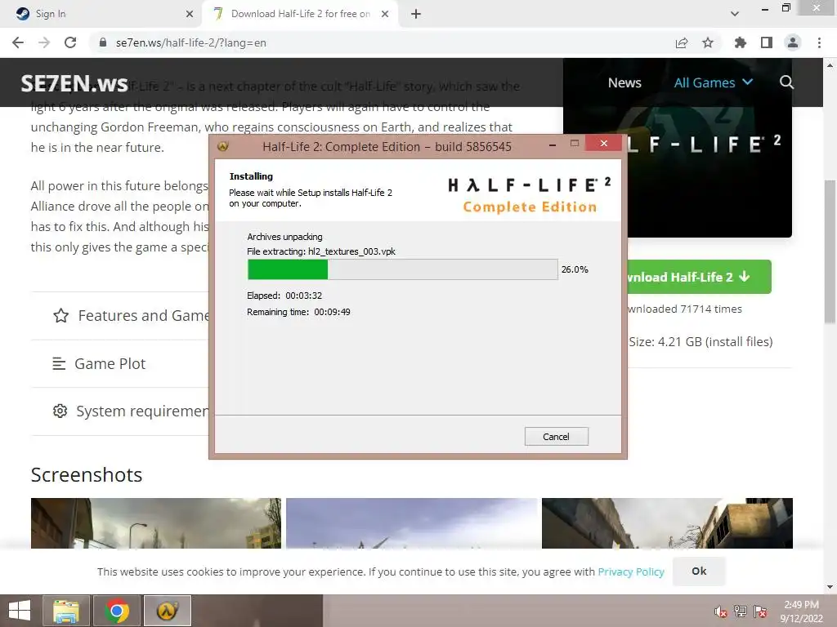
Task: Accept cookies with the Ok button
Action: click(x=700, y=571)
